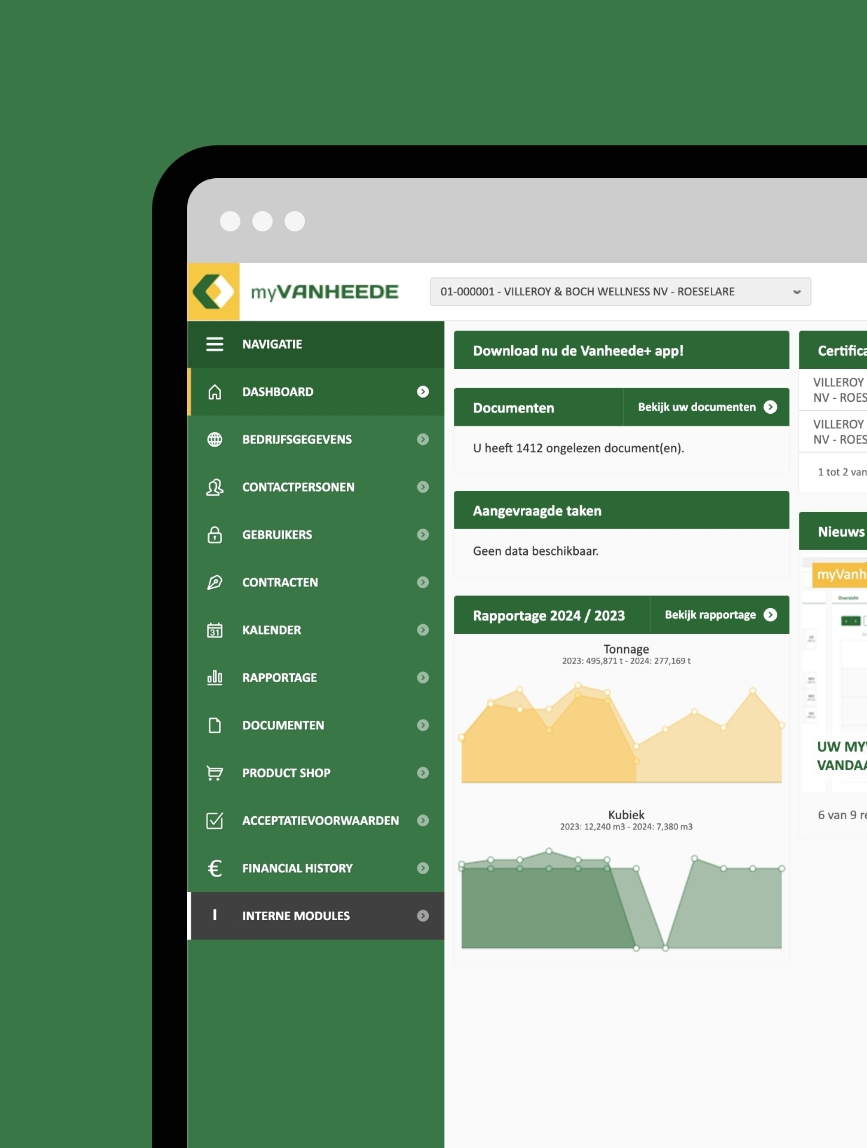Screen dimensions: 867x1148
Task: Click Bekijk rapportage link
Action: 710,615
